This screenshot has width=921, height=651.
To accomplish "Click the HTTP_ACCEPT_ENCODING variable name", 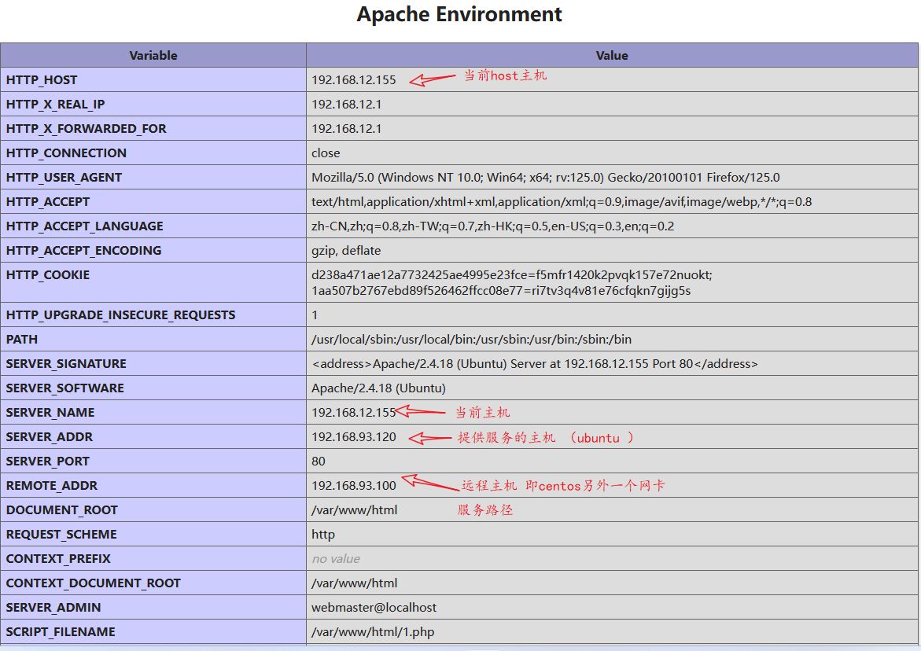I will [83, 250].
